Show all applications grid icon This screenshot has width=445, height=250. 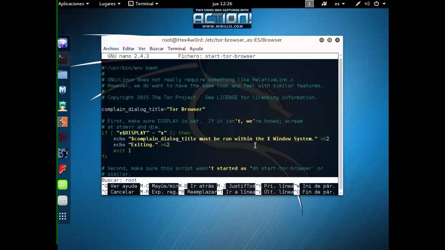click(63, 217)
